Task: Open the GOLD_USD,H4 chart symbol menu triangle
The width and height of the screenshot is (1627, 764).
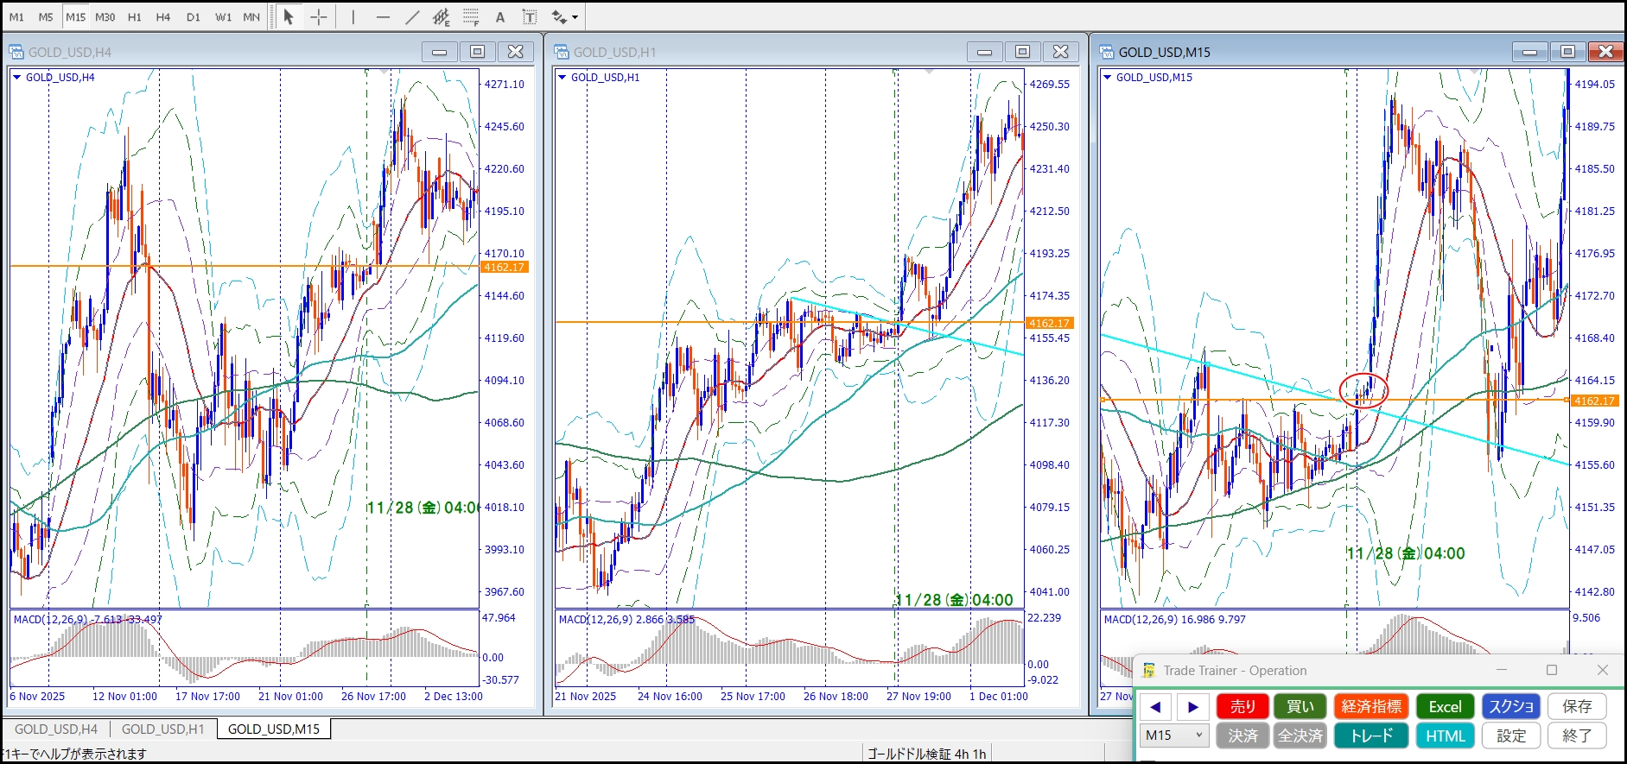Action: [16, 77]
